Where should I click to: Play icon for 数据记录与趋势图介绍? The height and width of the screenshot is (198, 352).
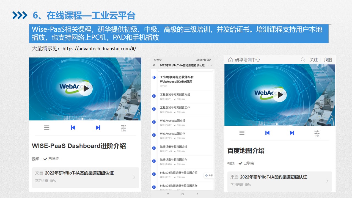[x=154, y=148]
